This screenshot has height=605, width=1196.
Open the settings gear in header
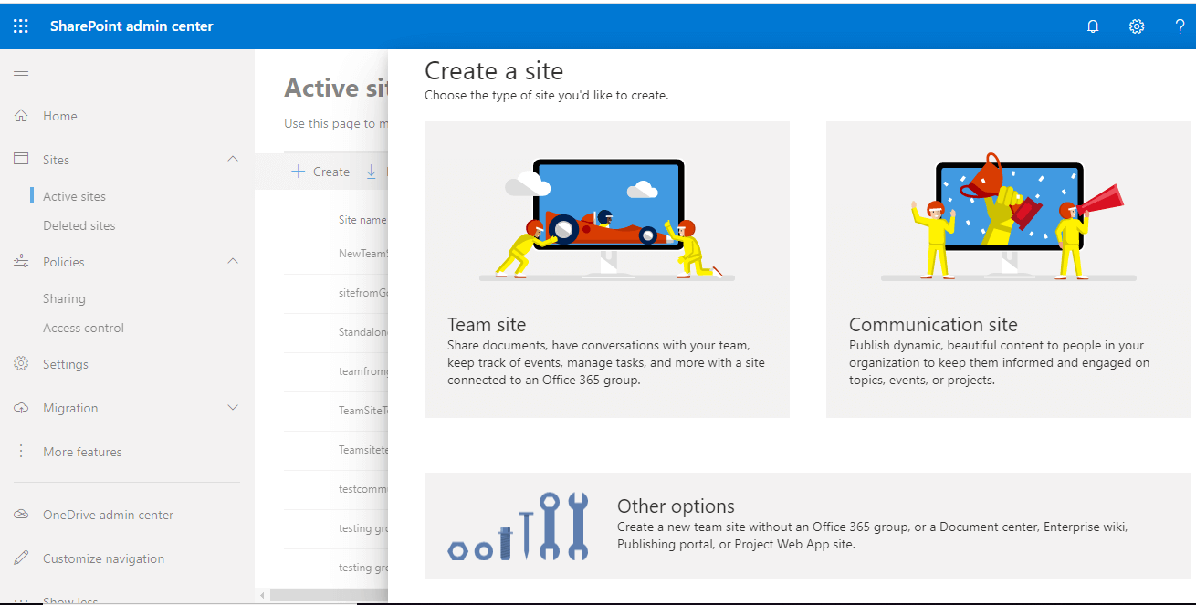[1137, 26]
